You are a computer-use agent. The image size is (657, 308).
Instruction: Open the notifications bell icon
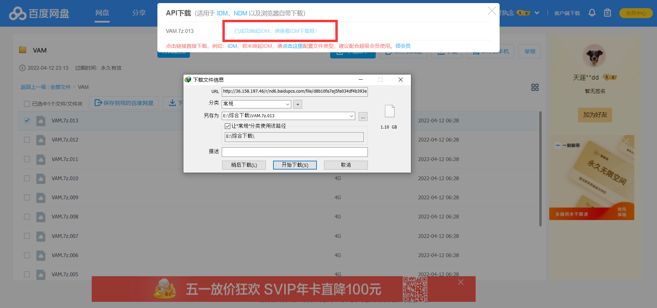pos(592,13)
